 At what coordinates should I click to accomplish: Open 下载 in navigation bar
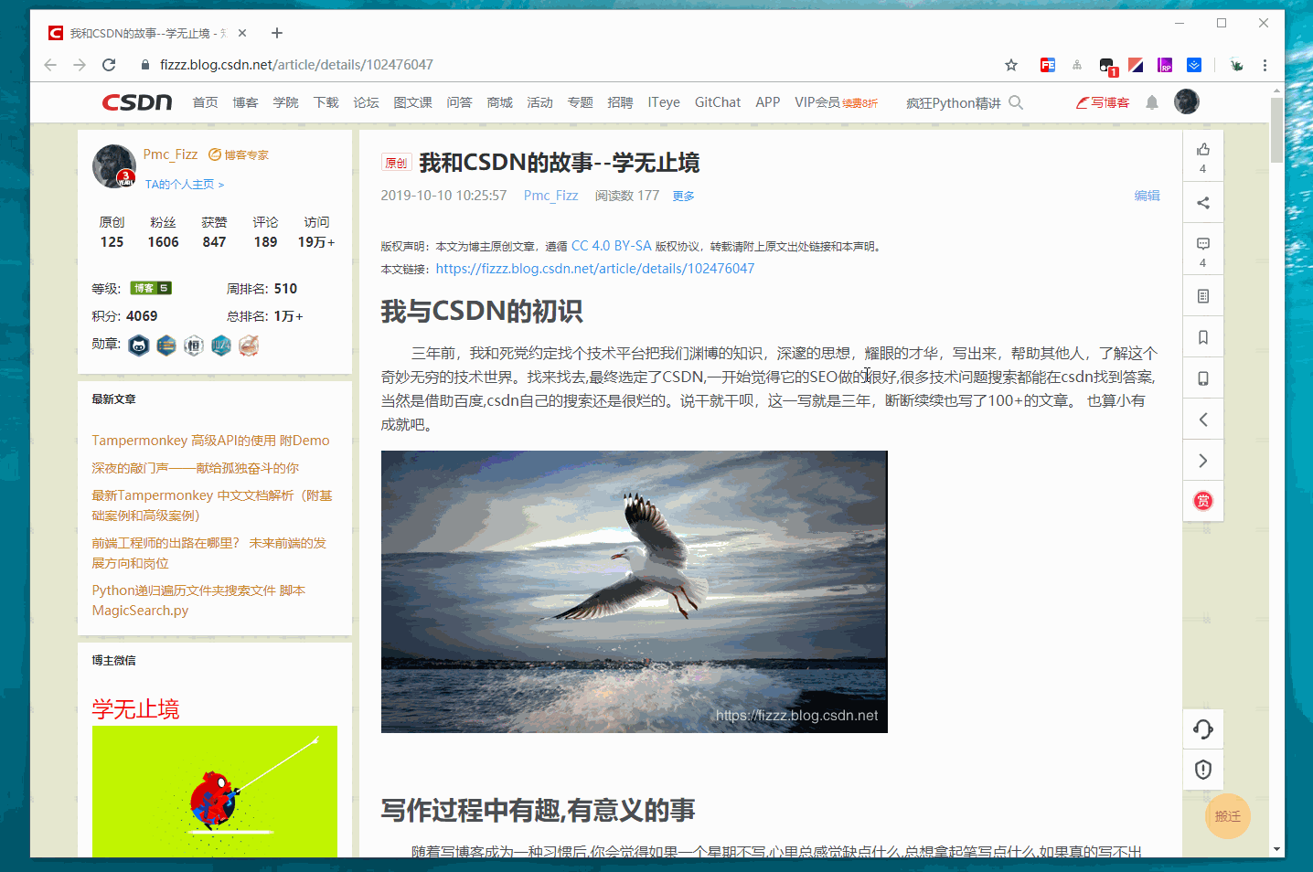(x=326, y=102)
